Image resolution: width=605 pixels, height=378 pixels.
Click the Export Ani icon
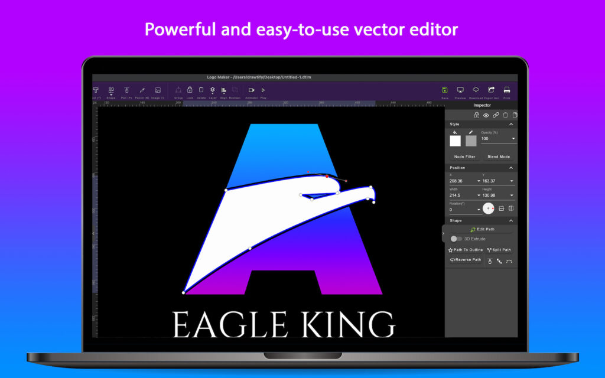click(x=491, y=90)
